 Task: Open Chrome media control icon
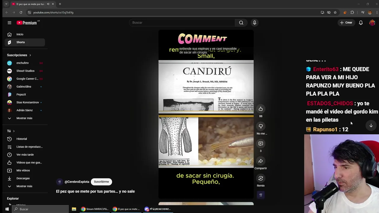[x=363, y=12]
